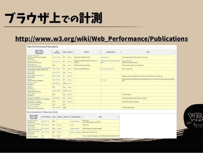The image size is (203, 153).
Task: Open the Page Visibility 2 spec link
Action: (32, 65)
